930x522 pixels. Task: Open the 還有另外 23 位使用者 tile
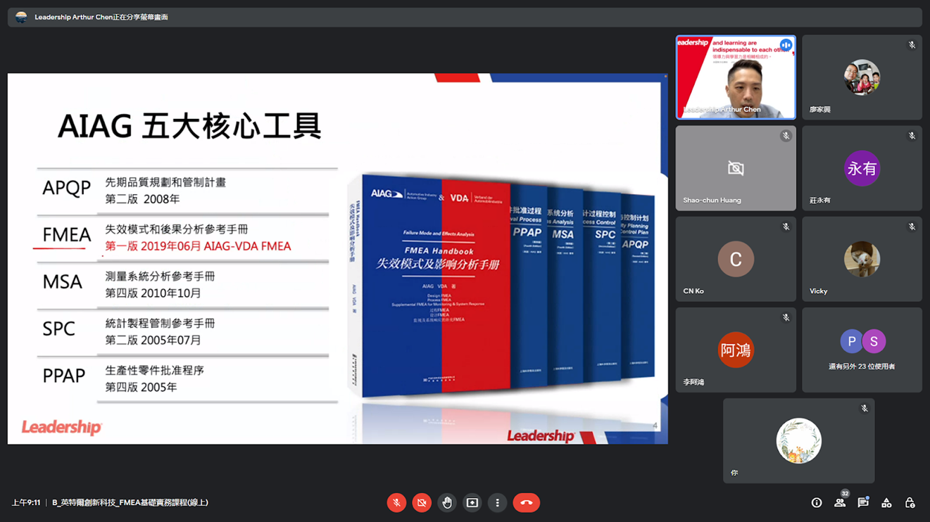(x=862, y=350)
